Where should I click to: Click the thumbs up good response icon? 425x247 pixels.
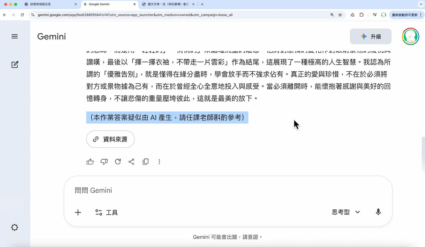pyautogui.click(x=90, y=162)
